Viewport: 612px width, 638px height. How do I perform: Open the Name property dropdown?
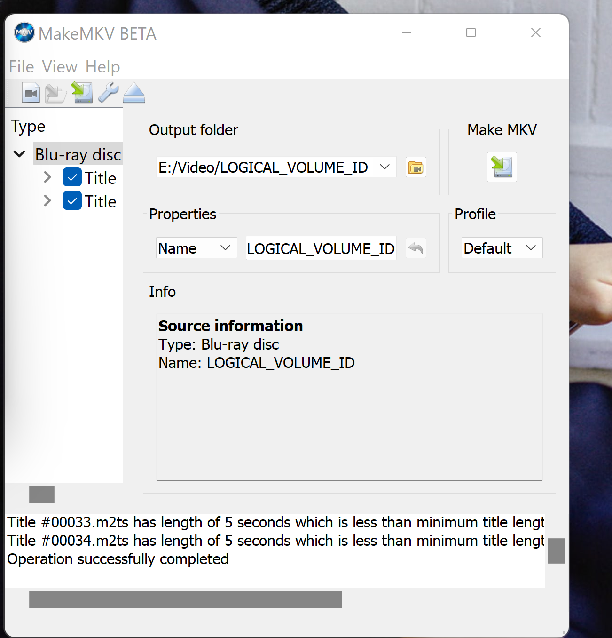[225, 248]
